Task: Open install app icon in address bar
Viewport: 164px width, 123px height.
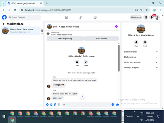Action: pyautogui.click(x=136, y=10)
